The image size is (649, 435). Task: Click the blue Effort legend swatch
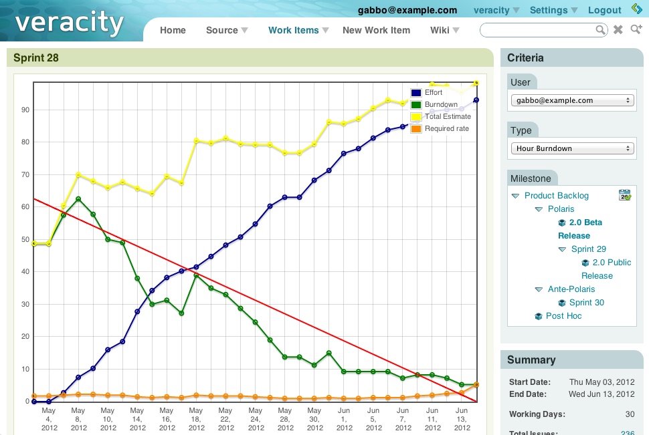pos(415,93)
